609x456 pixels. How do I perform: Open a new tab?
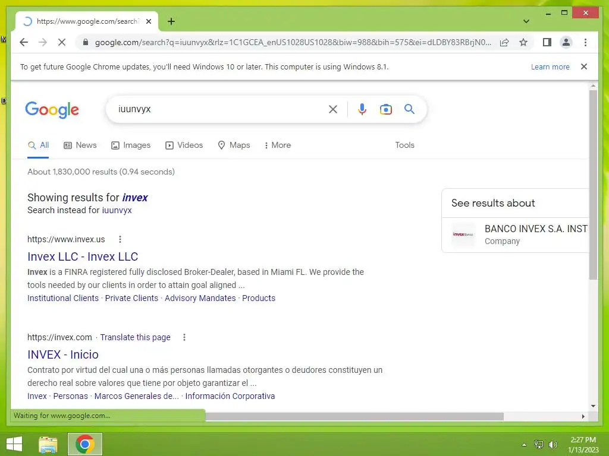click(x=171, y=21)
